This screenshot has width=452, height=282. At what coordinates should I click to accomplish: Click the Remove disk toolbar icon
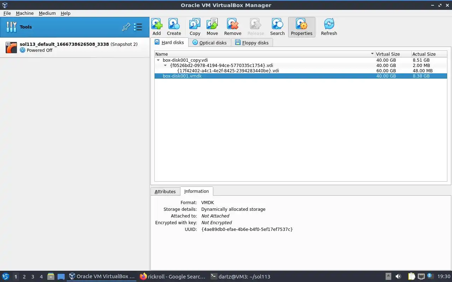pos(233,27)
